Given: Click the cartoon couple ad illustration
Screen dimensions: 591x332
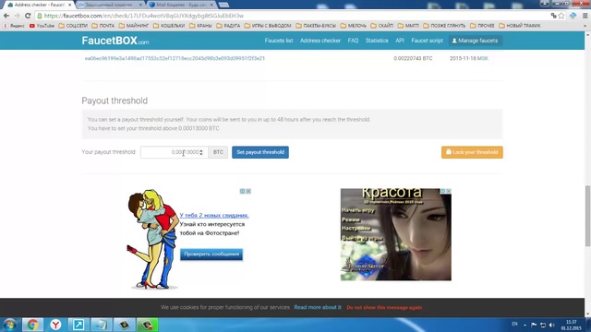Looking at the screenshot, I should coord(152,239).
